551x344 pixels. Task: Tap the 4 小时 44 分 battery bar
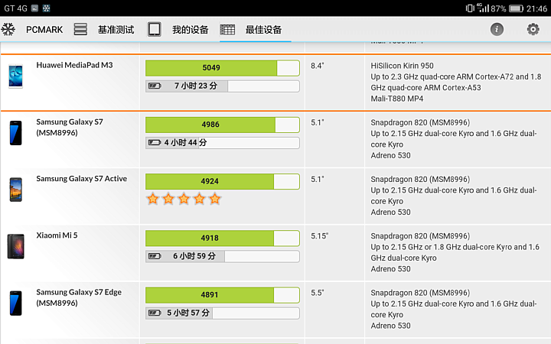(x=223, y=143)
